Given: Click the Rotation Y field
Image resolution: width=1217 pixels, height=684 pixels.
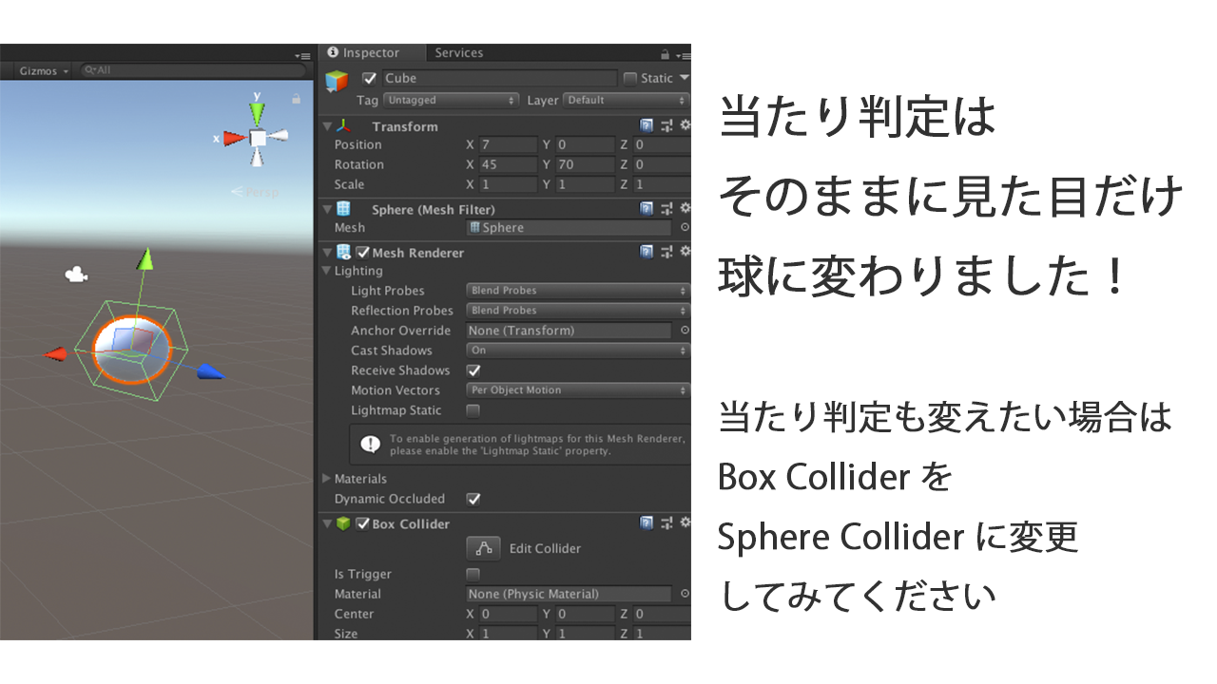Looking at the screenshot, I should coord(585,165).
